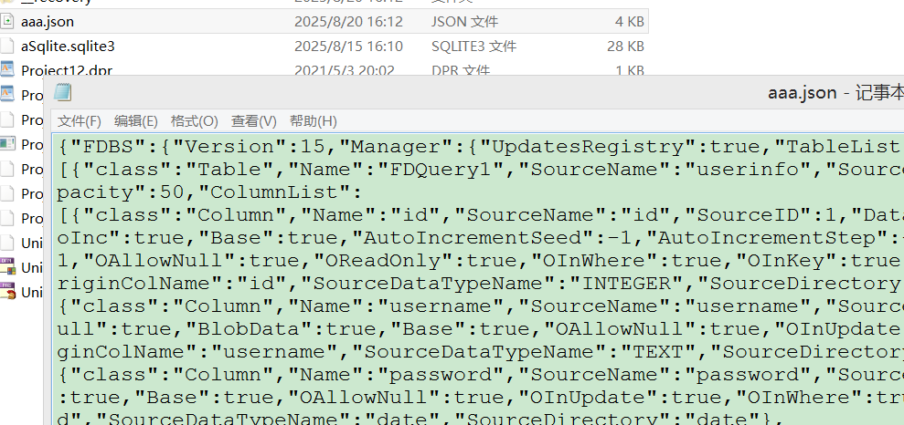Viewport: 904px width, 425px height.
Task: Click the 'SQLITE3 文件' type cell
Action: [473, 46]
